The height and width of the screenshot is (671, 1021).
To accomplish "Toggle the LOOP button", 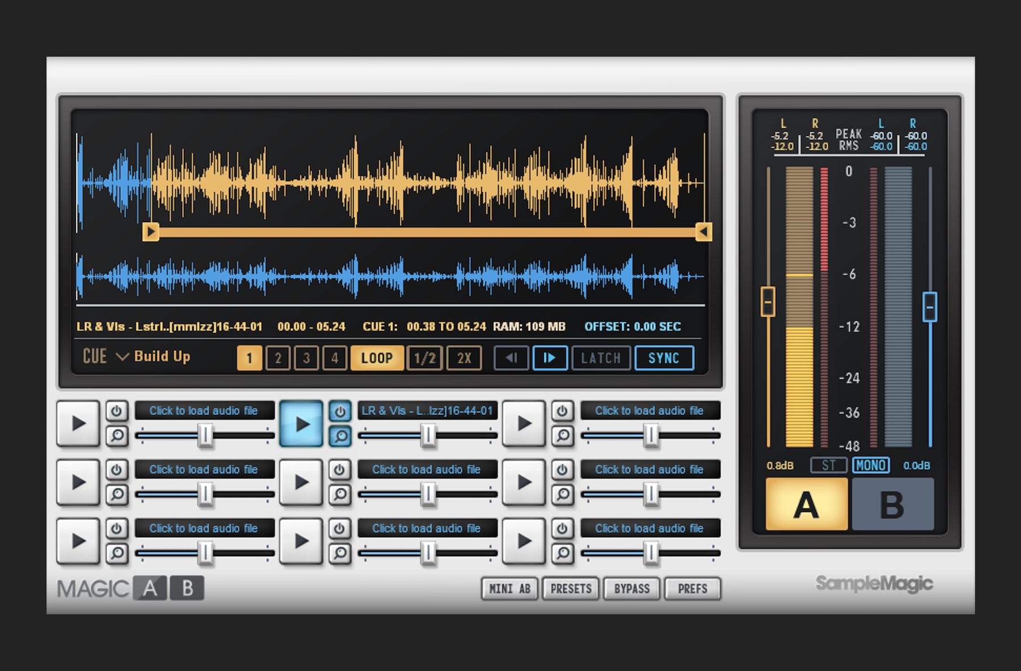I will (377, 358).
